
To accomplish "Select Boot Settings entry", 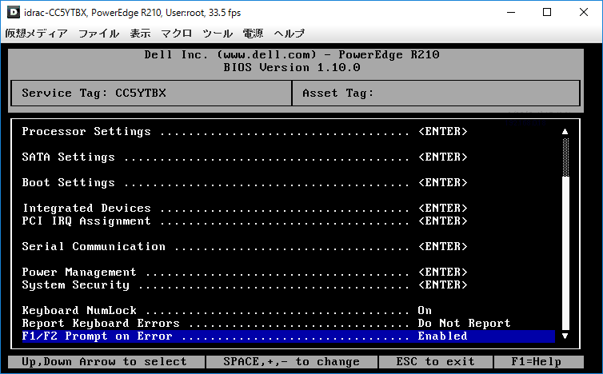I will tap(244, 182).
